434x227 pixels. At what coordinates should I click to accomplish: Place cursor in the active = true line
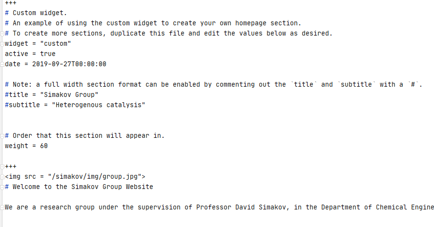(30, 54)
